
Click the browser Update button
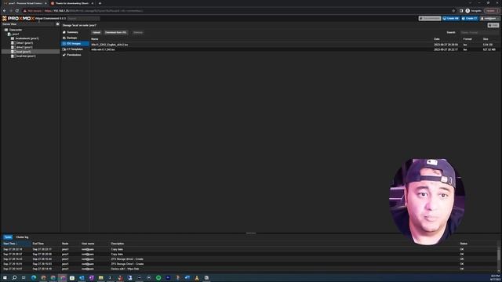point(492,11)
